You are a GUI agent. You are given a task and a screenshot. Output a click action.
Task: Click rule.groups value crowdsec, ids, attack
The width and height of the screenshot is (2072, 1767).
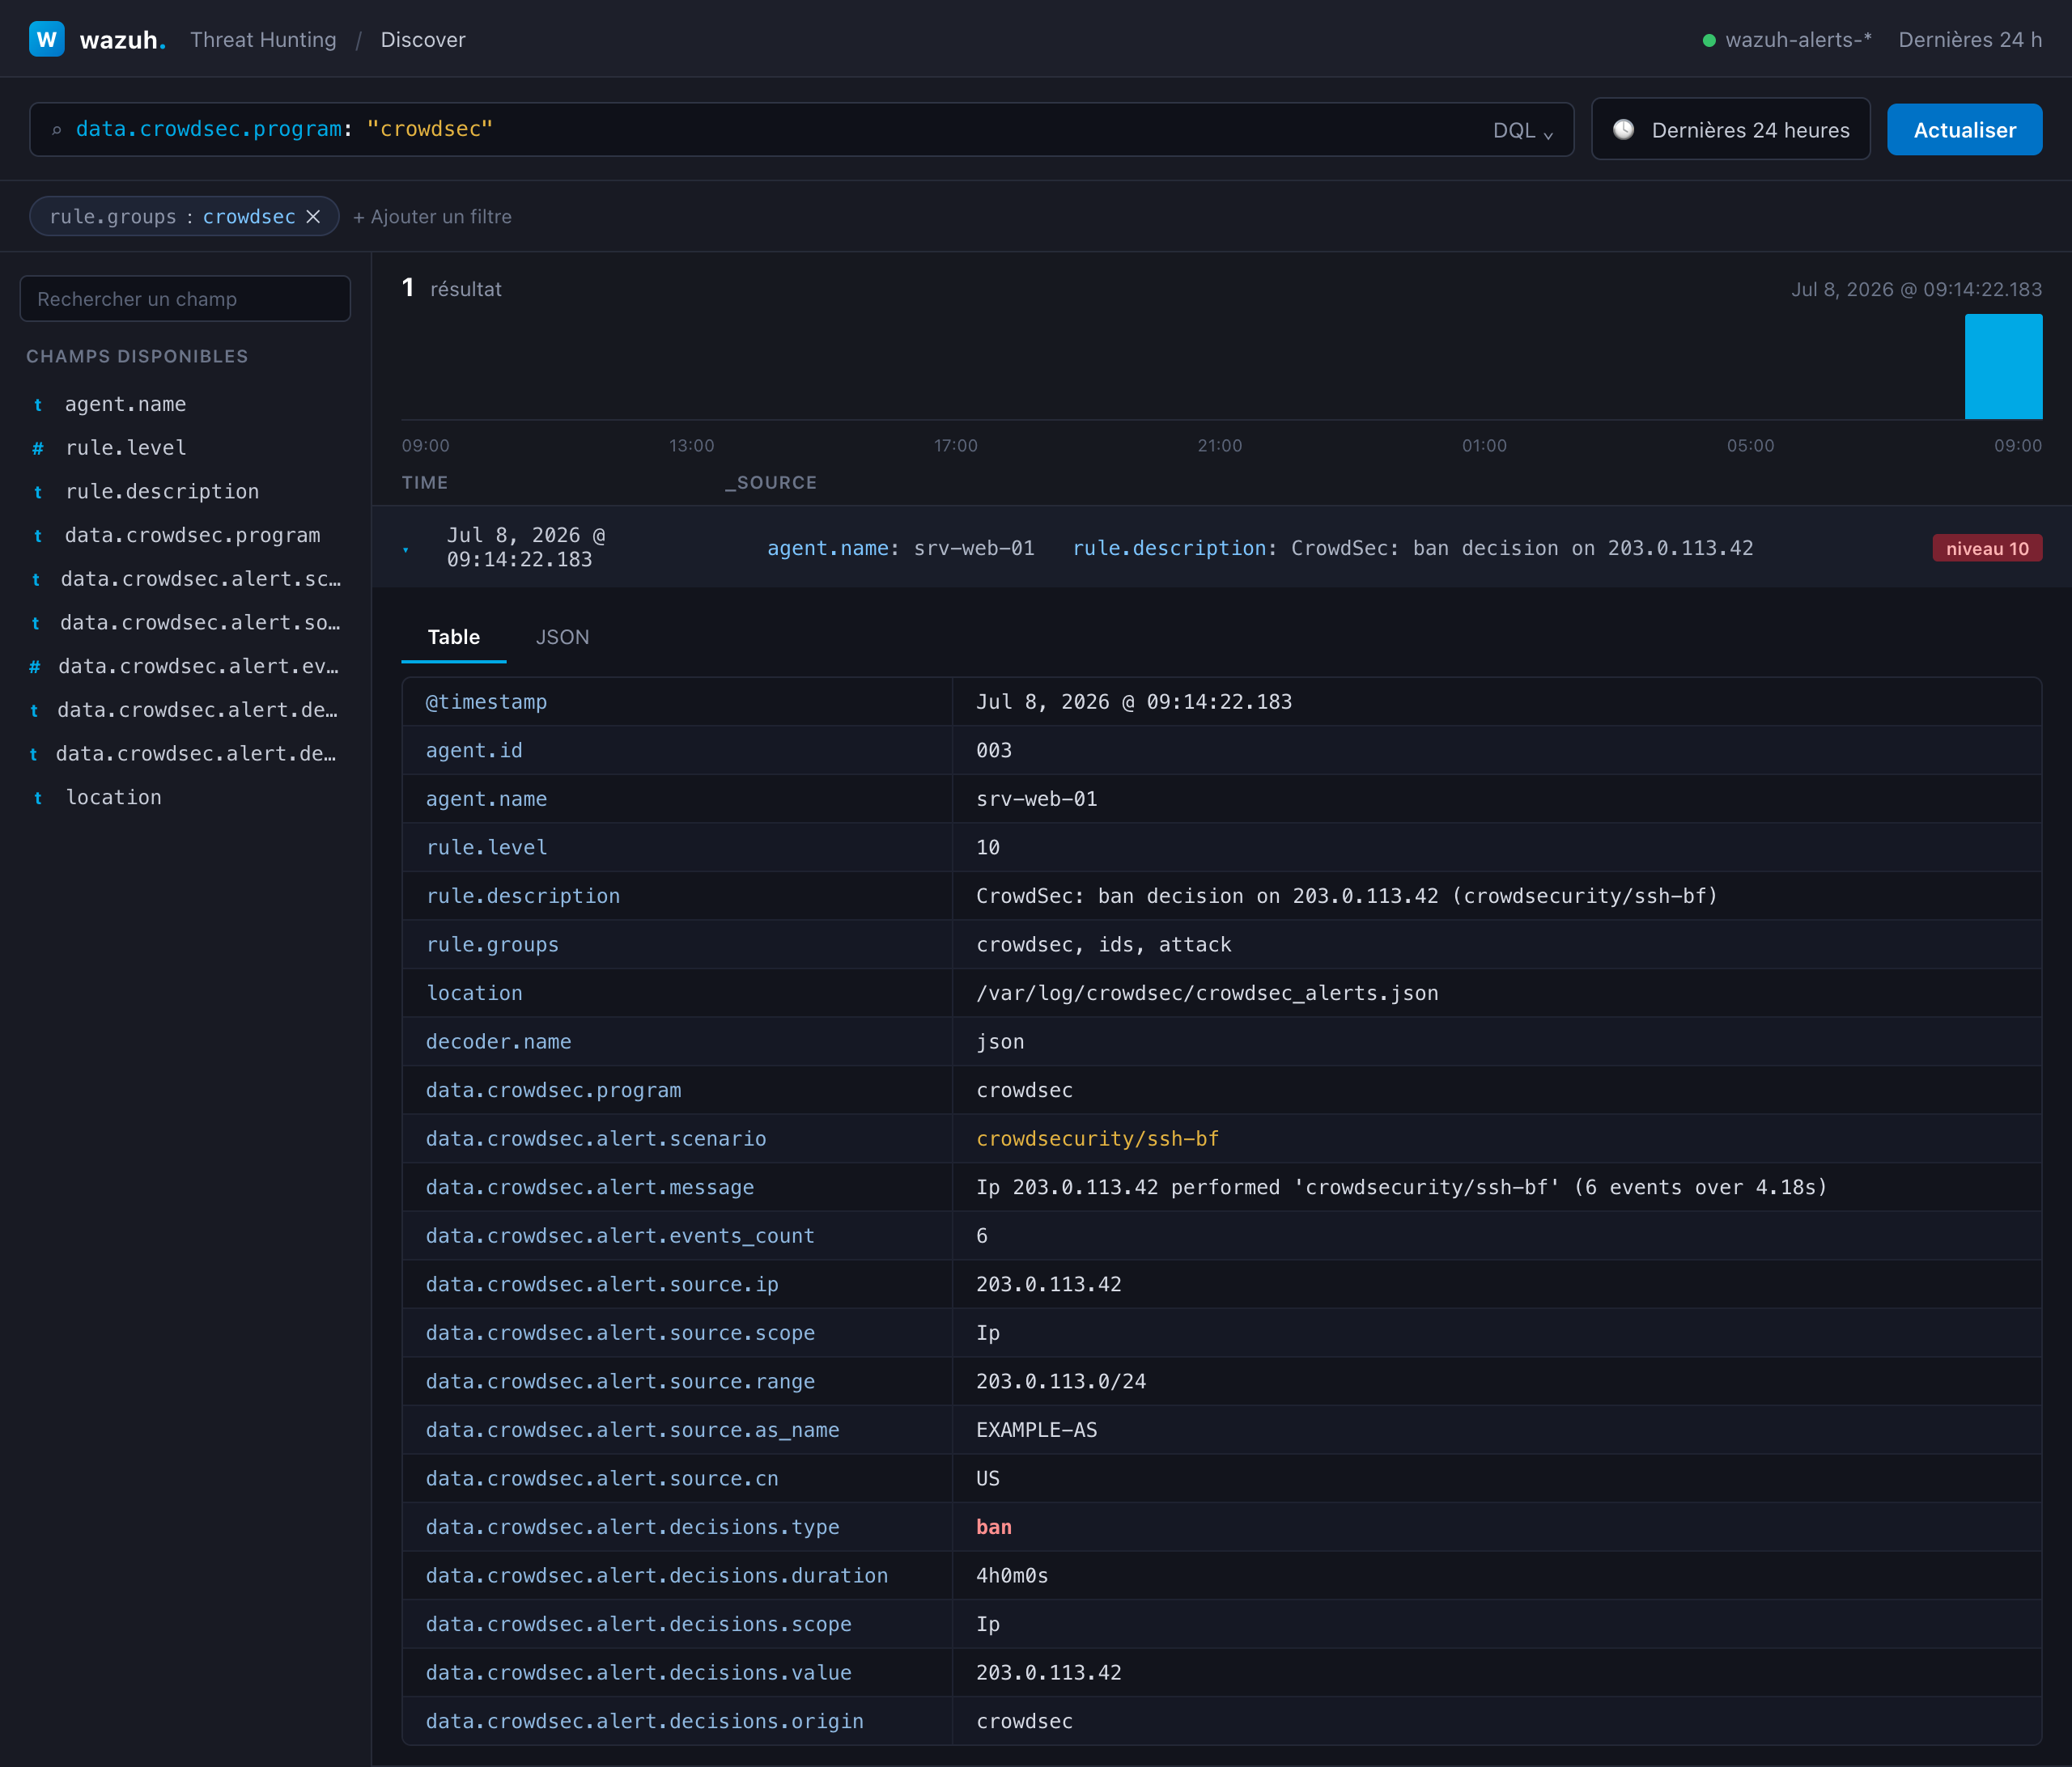click(1104, 944)
